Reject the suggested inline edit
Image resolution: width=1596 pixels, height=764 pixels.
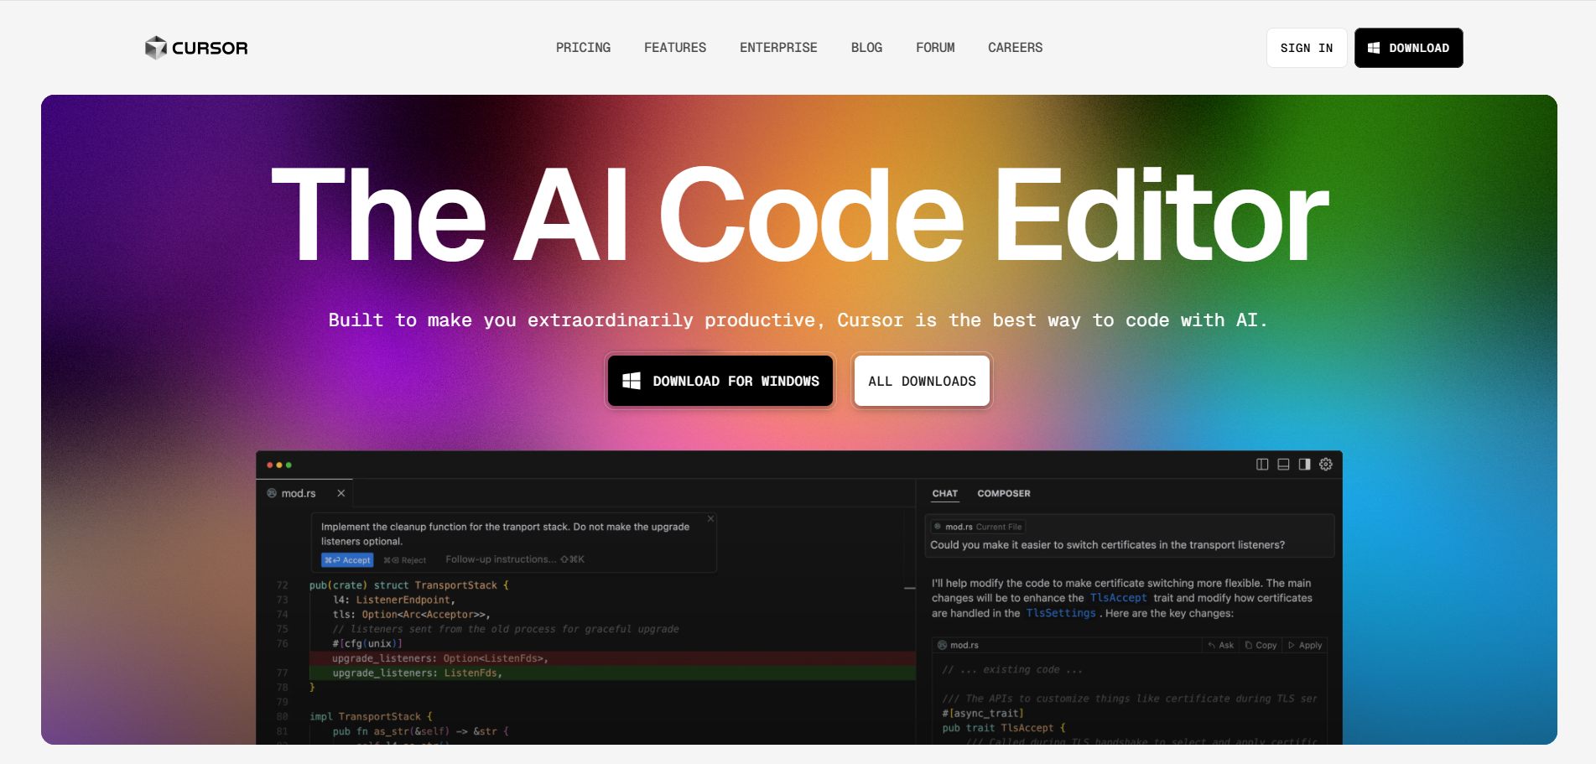[x=405, y=560]
